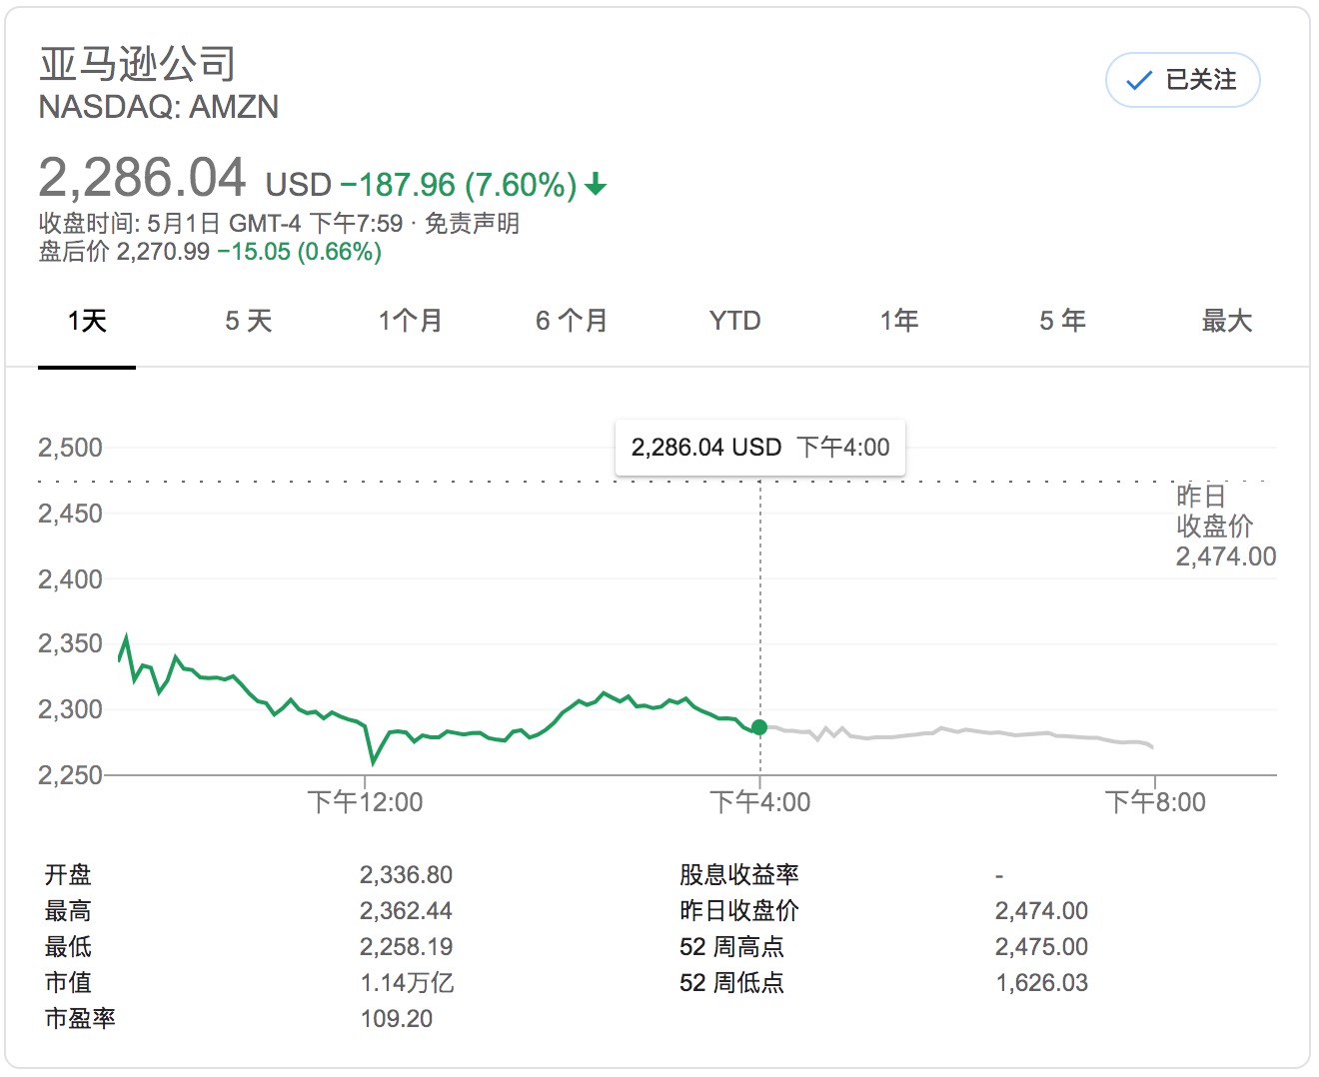The image size is (1319, 1077).
Task: Toggle the 已关注 follow button
Action: [1182, 80]
